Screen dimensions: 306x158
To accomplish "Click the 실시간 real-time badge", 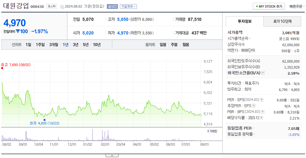I will click(x=112, y=6).
